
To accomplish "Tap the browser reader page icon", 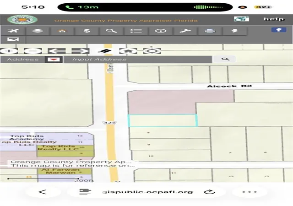I will pos(85,192).
